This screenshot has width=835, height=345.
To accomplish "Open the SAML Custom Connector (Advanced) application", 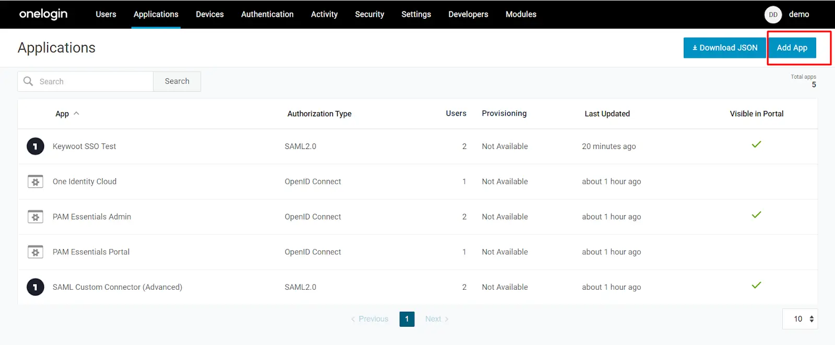I will pos(117,287).
